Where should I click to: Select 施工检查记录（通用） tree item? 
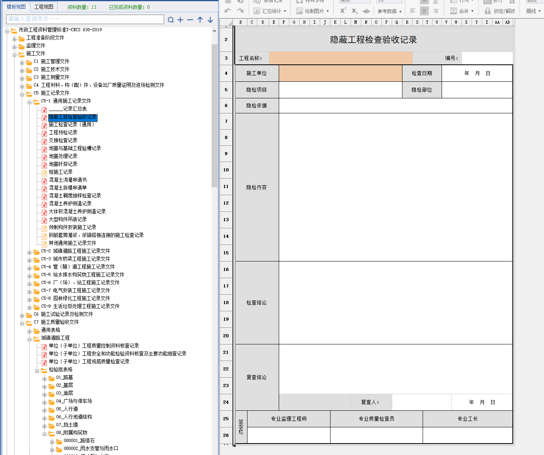click(72, 124)
